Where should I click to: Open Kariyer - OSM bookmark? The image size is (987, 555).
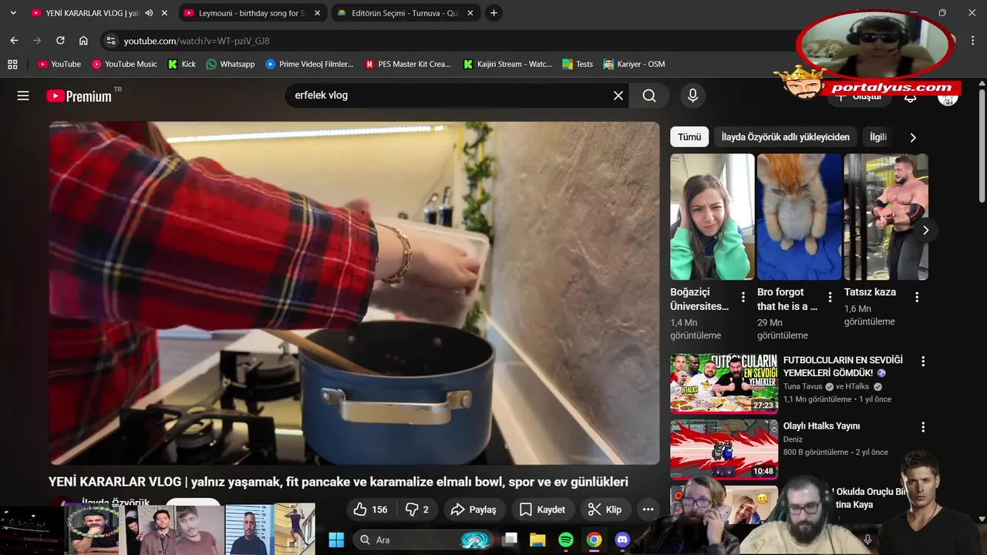pos(634,64)
